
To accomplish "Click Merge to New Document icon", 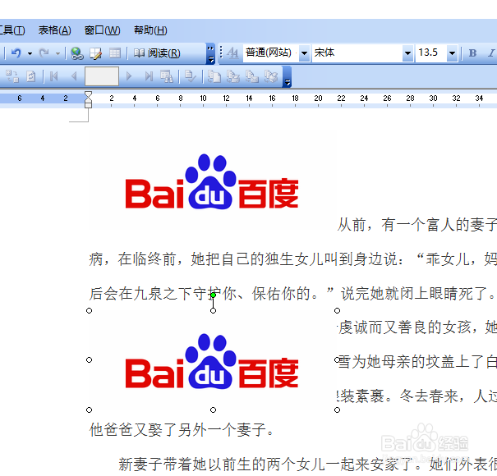I will (214, 76).
